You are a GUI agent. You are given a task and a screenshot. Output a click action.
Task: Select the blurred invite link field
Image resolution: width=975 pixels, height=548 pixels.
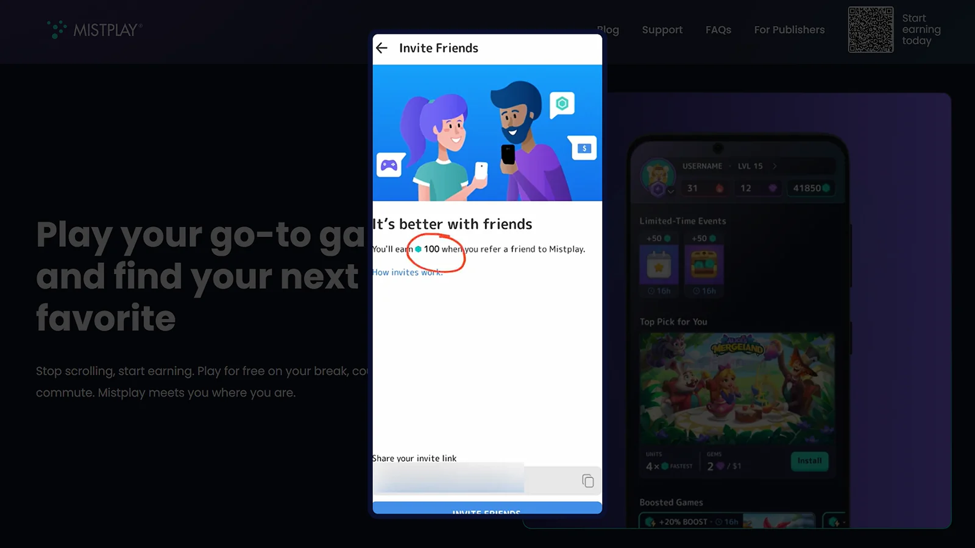coord(448,479)
